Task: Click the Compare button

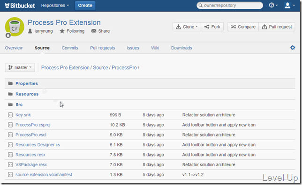Action: (x=243, y=27)
